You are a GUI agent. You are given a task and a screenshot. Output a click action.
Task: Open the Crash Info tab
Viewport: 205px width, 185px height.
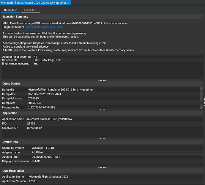(31, 10)
